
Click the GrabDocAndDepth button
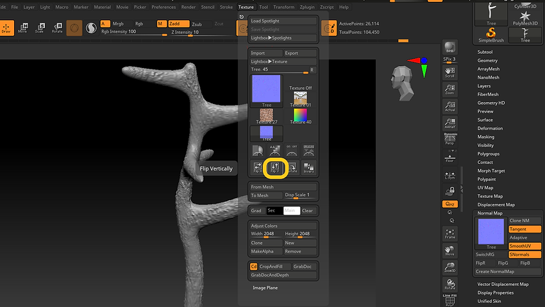pos(283,275)
